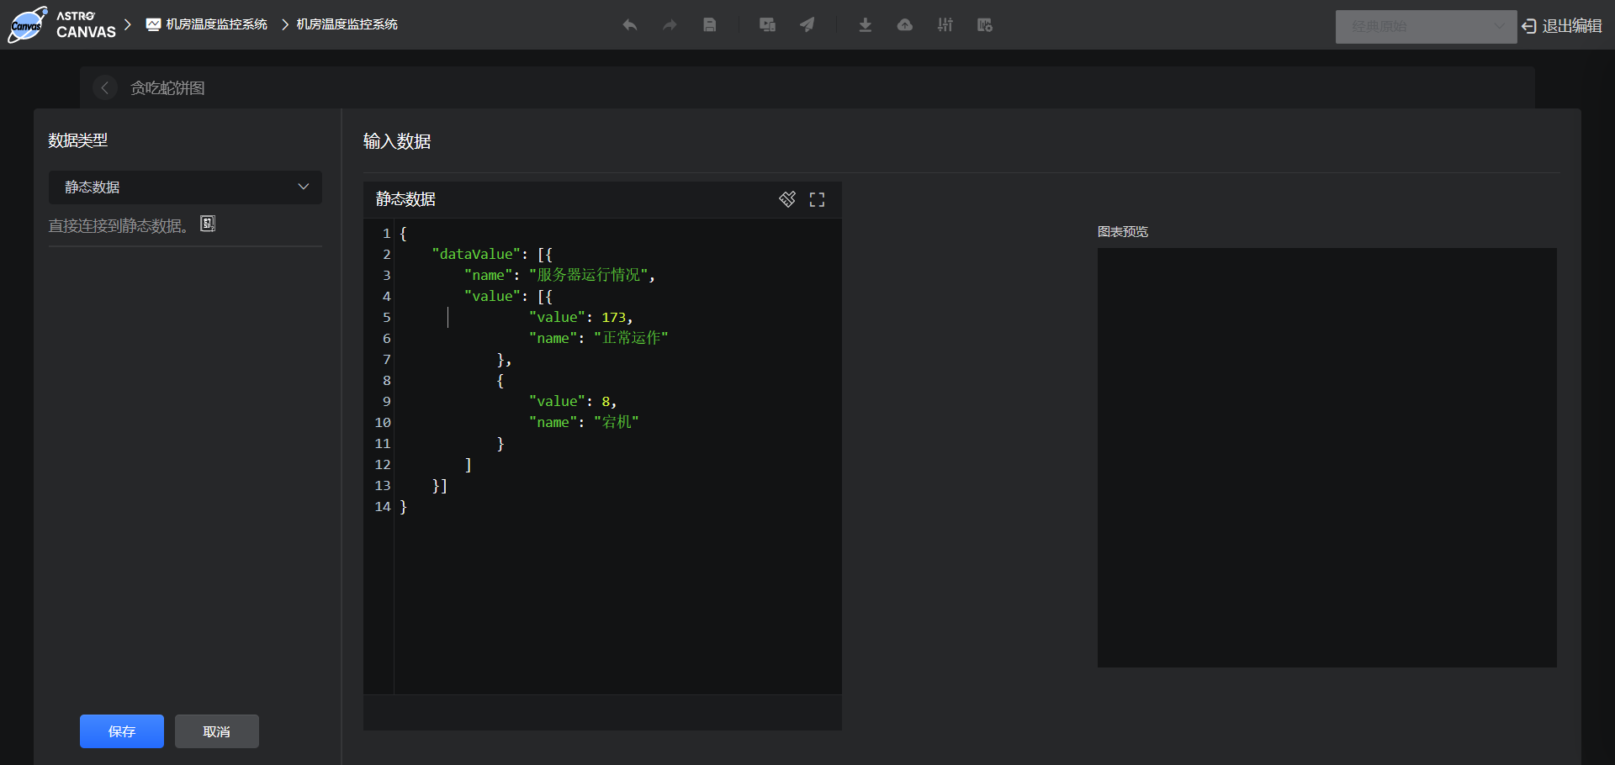
Task: Click the "服务器运行情况" text on line 3
Action: coord(589,275)
